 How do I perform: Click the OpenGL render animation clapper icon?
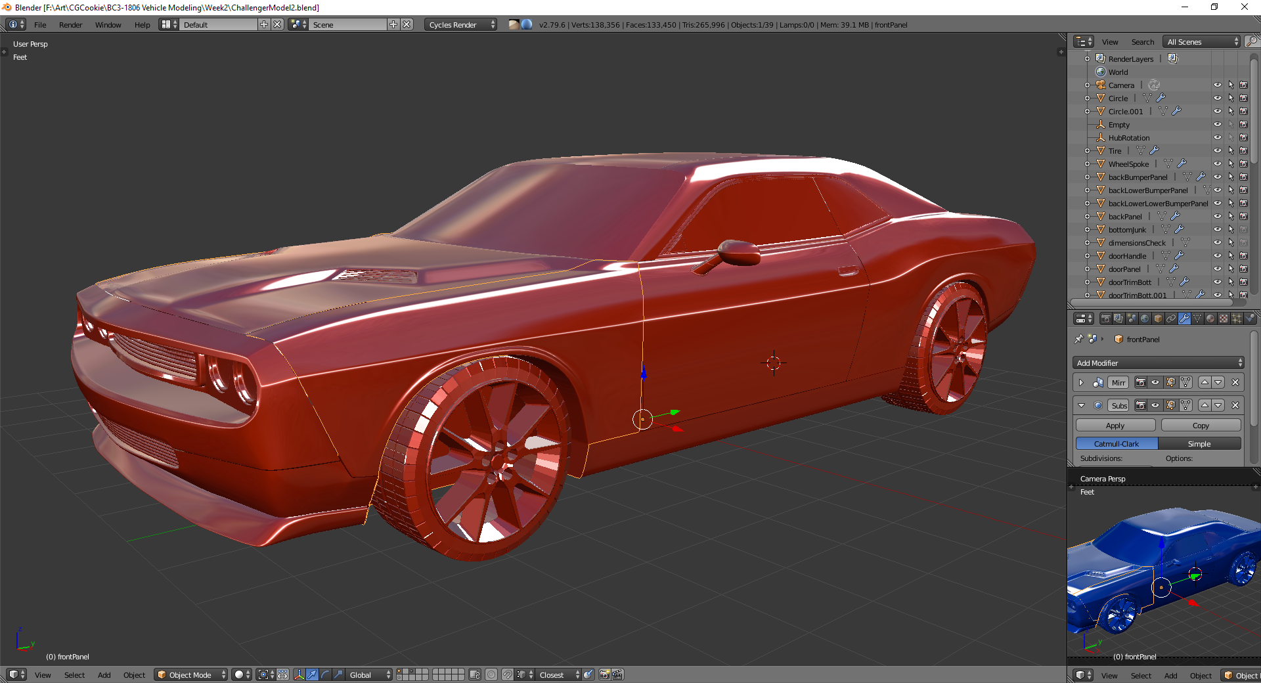coord(617,674)
